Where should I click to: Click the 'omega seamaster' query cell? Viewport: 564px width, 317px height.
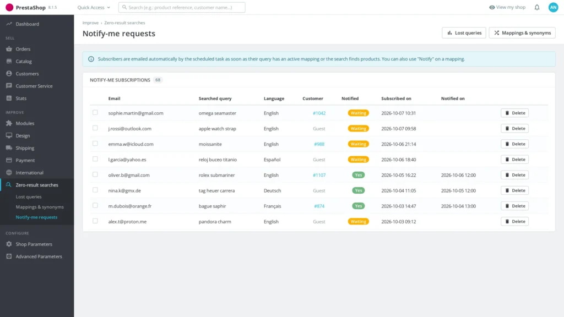point(217,113)
